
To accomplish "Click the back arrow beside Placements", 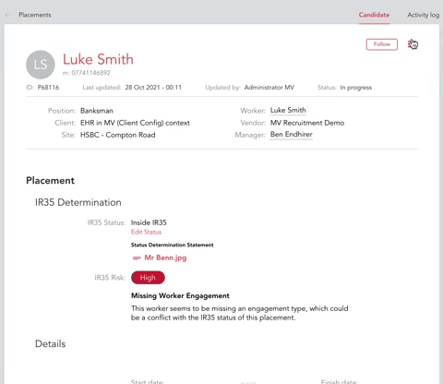I will pyautogui.click(x=8, y=15).
